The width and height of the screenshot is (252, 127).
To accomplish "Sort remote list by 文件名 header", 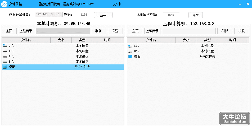I will tap(151, 40).
